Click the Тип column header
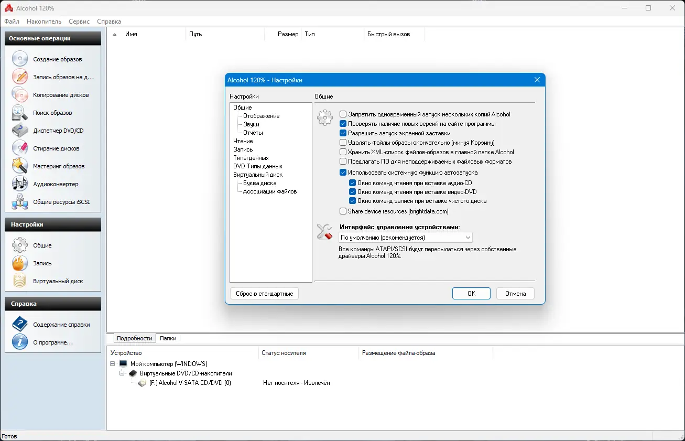Screen dimensions: 685x441 point(333,34)
